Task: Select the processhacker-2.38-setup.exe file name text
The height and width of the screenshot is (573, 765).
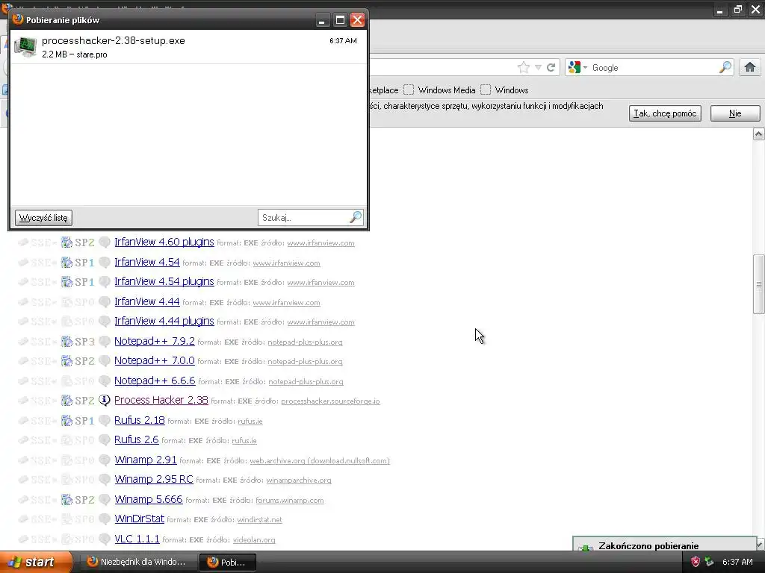Action: pos(114,40)
